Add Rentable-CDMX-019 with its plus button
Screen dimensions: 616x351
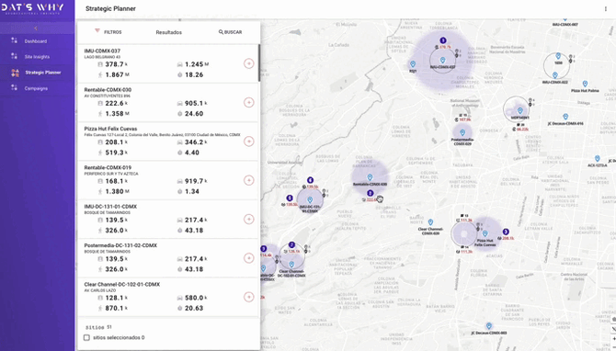(x=248, y=180)
